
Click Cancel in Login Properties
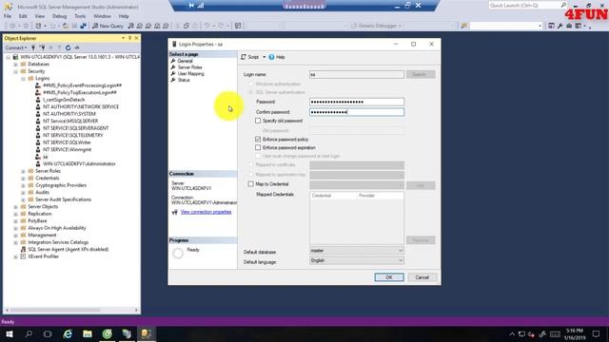(x=422, y=277)
